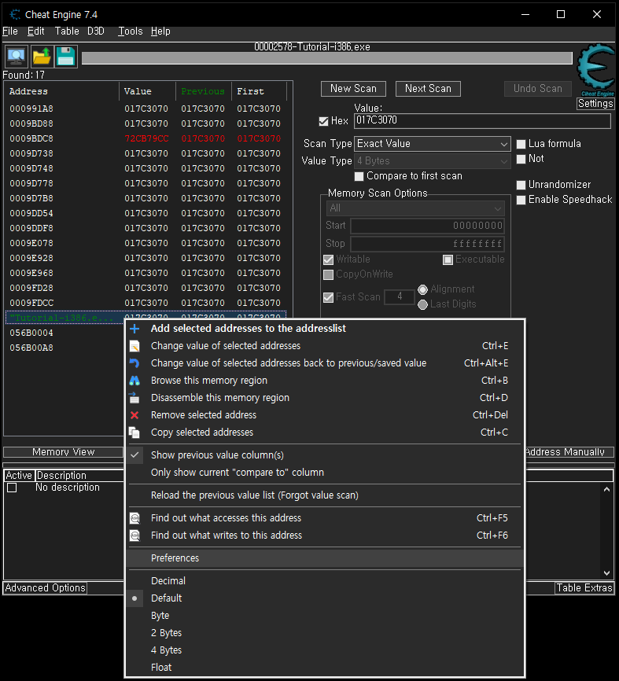Open the Help menu
619x681 pixels.
point(160,31)
